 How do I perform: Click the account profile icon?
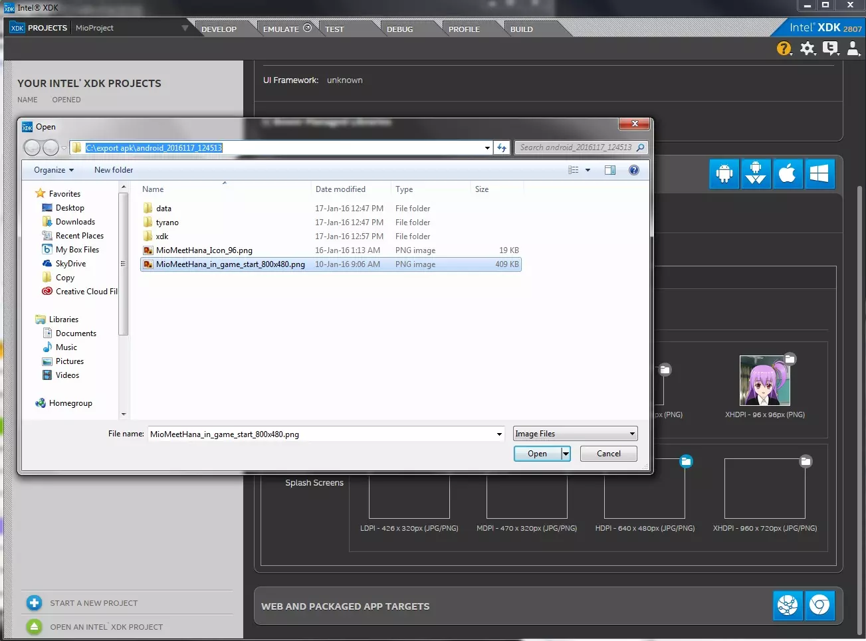coord(853,48)
